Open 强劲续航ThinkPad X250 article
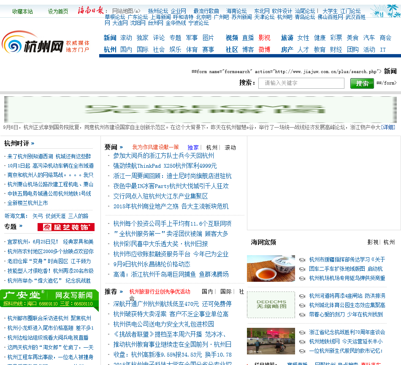 coord(165,166)
